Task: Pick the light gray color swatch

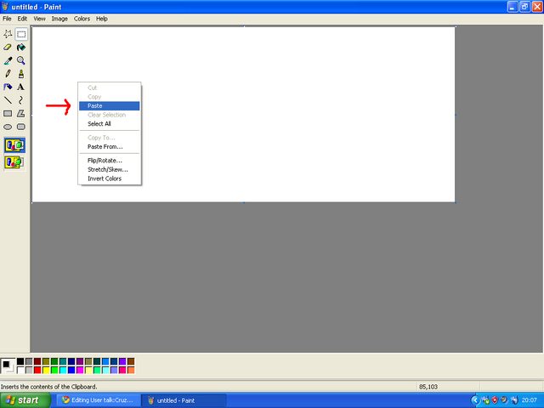Action: [x=29, y=371]
